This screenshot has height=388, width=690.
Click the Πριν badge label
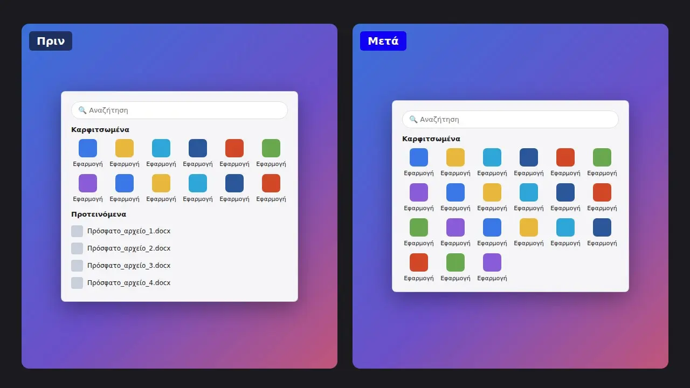(51, 41)
